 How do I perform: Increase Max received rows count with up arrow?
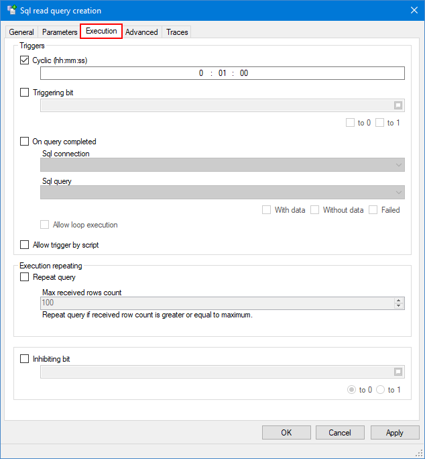tap(399, 300)
